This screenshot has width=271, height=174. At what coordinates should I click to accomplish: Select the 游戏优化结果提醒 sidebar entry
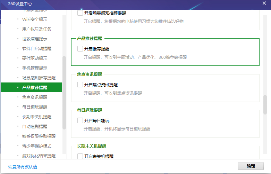click(x=39, y=156)
